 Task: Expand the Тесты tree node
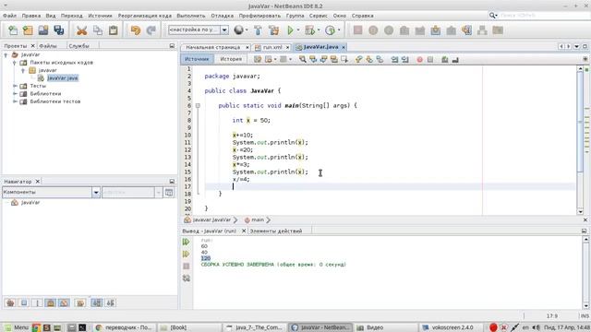point(15,86)
